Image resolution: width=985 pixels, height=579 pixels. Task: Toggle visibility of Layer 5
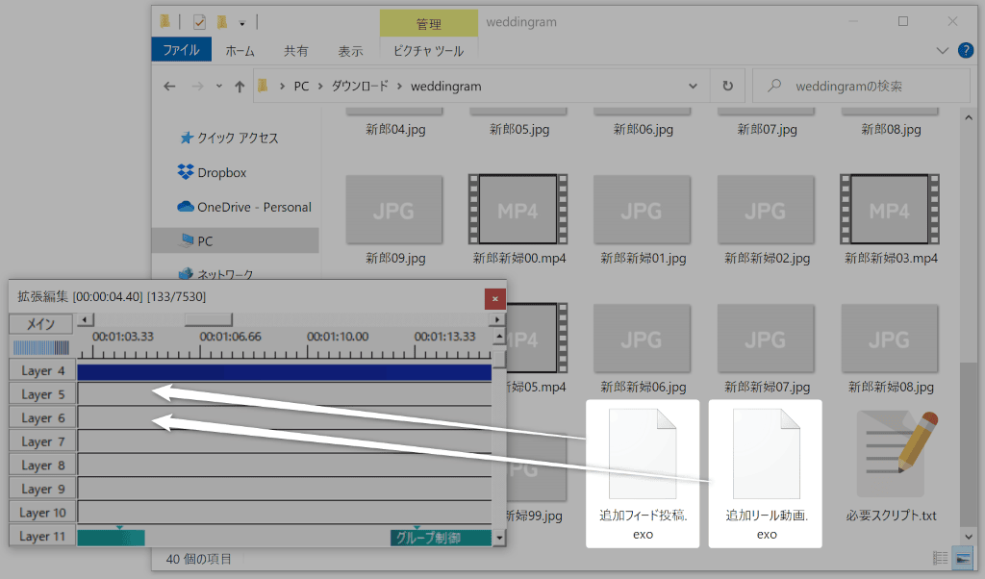pyautogui.click(x=42, y=394)
